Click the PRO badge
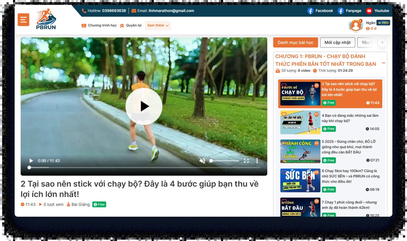The width and height of the screenshot is (407, 241). point(383,23)
